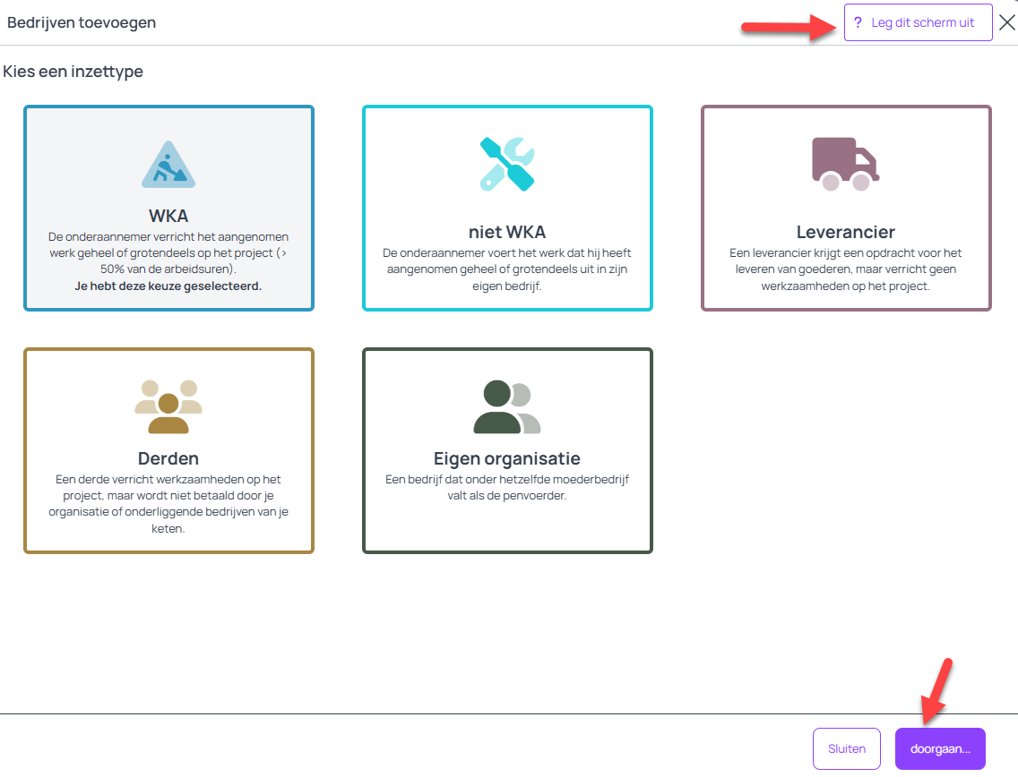Click the question mark icon in help button
The image size is (1018, 777).
[858, 22]
